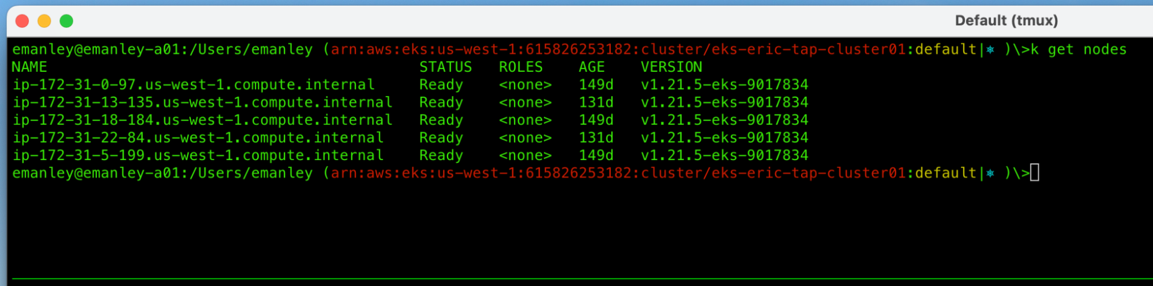Screen dimensions: 1153x286
Task: Click the Kubernetes wheel icon in the bottom prompt line
Action: [x=990, y=174]
